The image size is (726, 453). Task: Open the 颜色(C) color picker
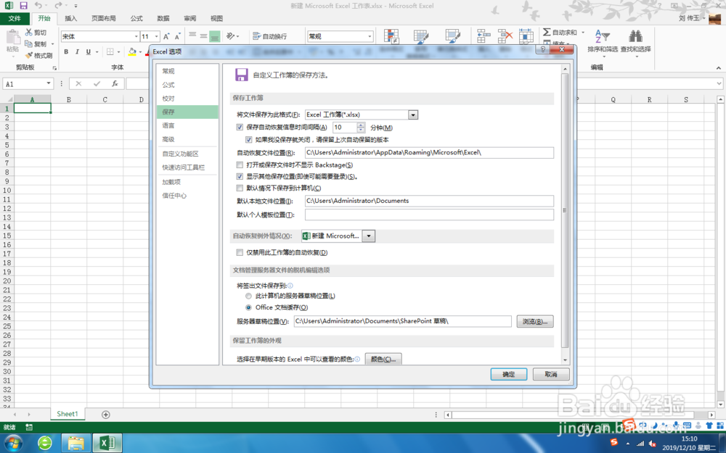pos(383,358)
